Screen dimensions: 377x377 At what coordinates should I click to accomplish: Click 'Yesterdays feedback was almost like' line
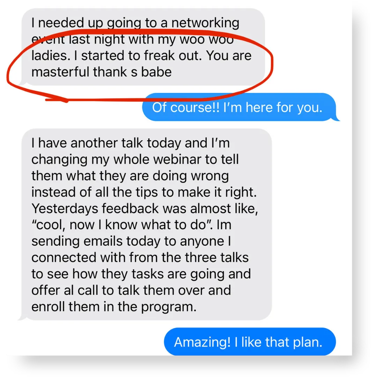(145, 208)
